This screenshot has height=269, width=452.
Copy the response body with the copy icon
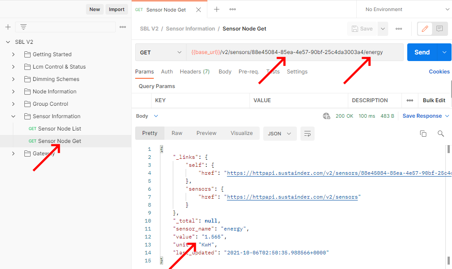423,134
